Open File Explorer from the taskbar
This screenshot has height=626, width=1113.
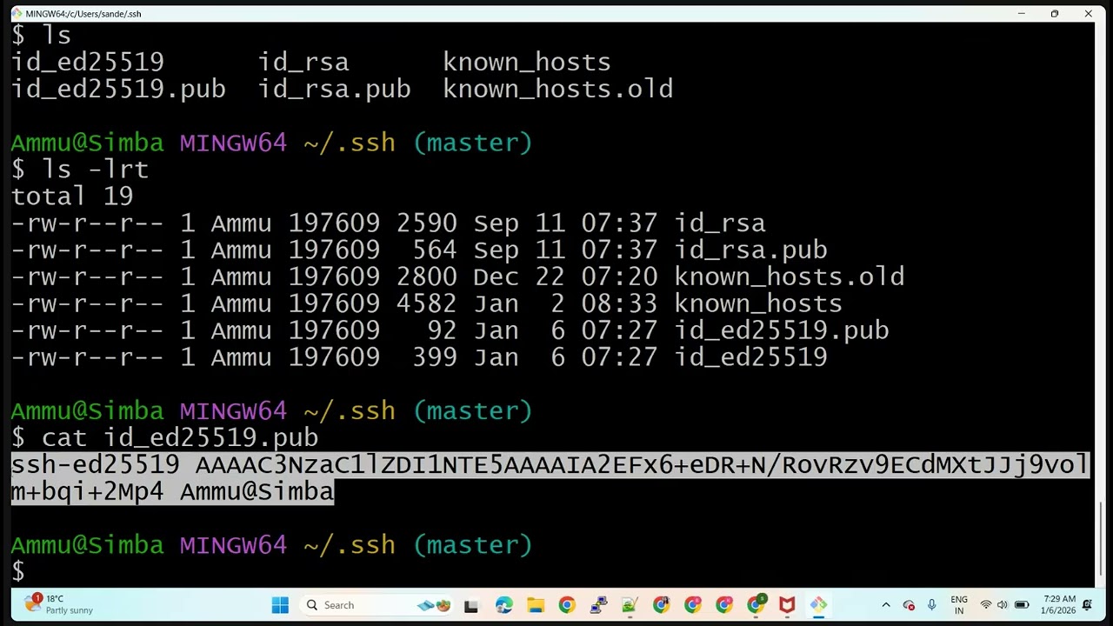[536, 605]
